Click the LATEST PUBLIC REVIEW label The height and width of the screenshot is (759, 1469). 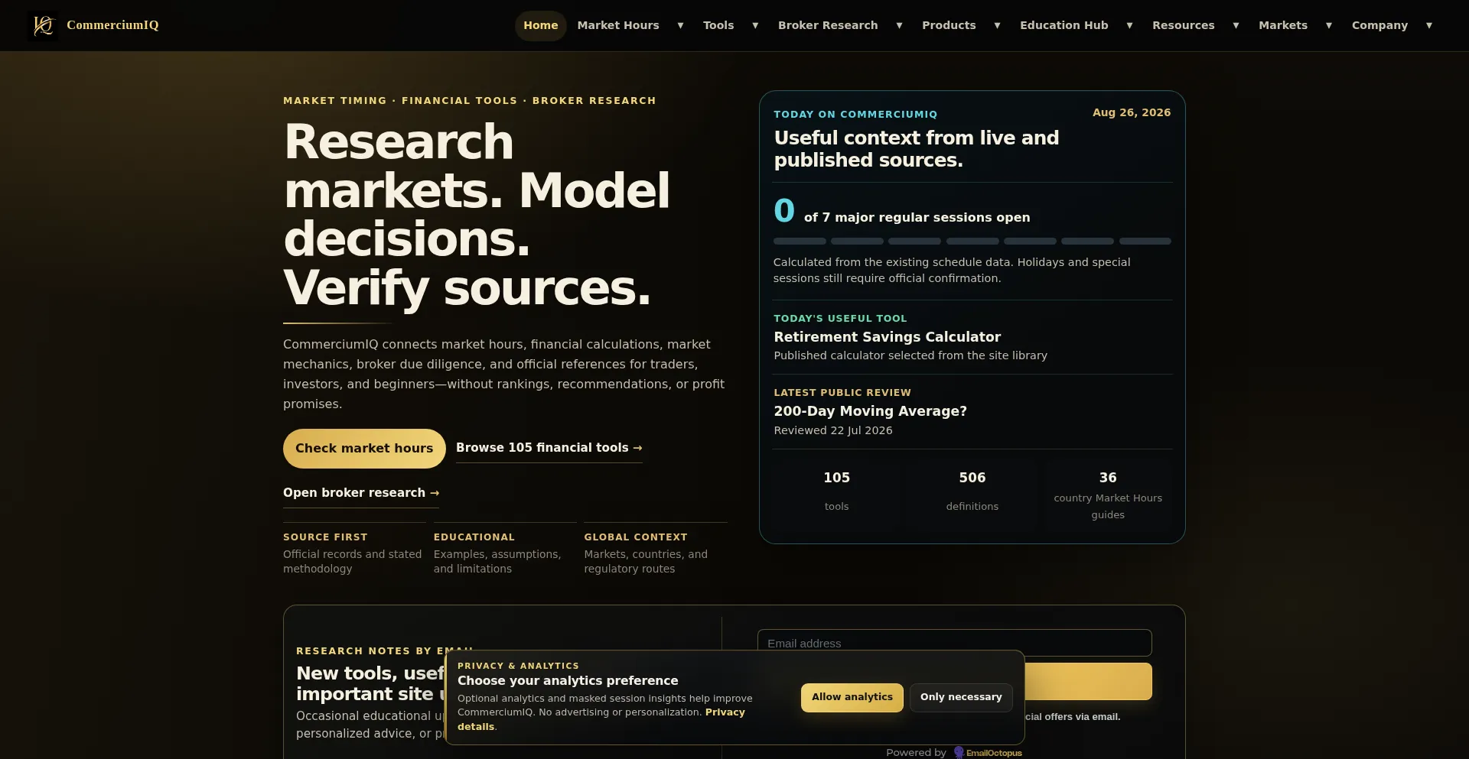[x=842, y=393]
